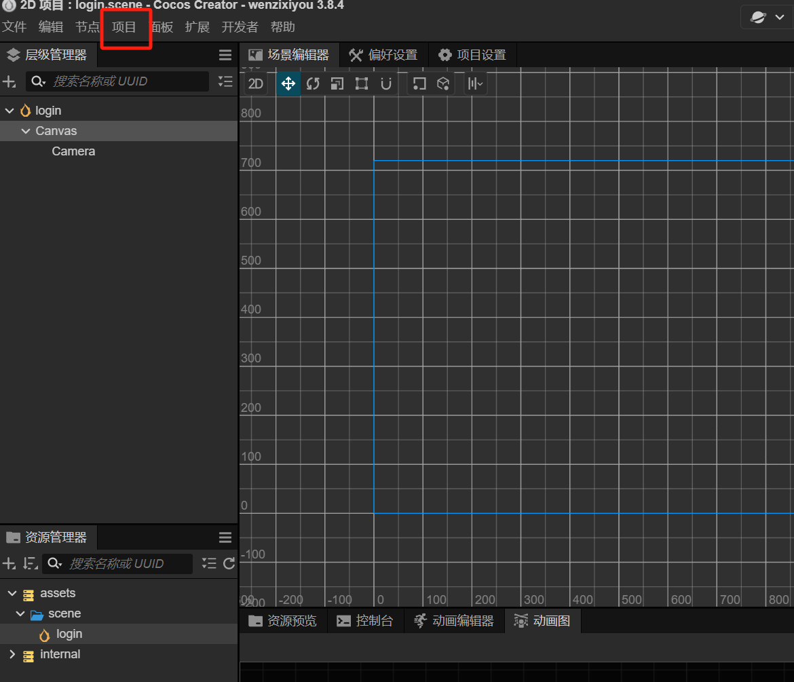Create new asset with assets plus button

[9, 563]
